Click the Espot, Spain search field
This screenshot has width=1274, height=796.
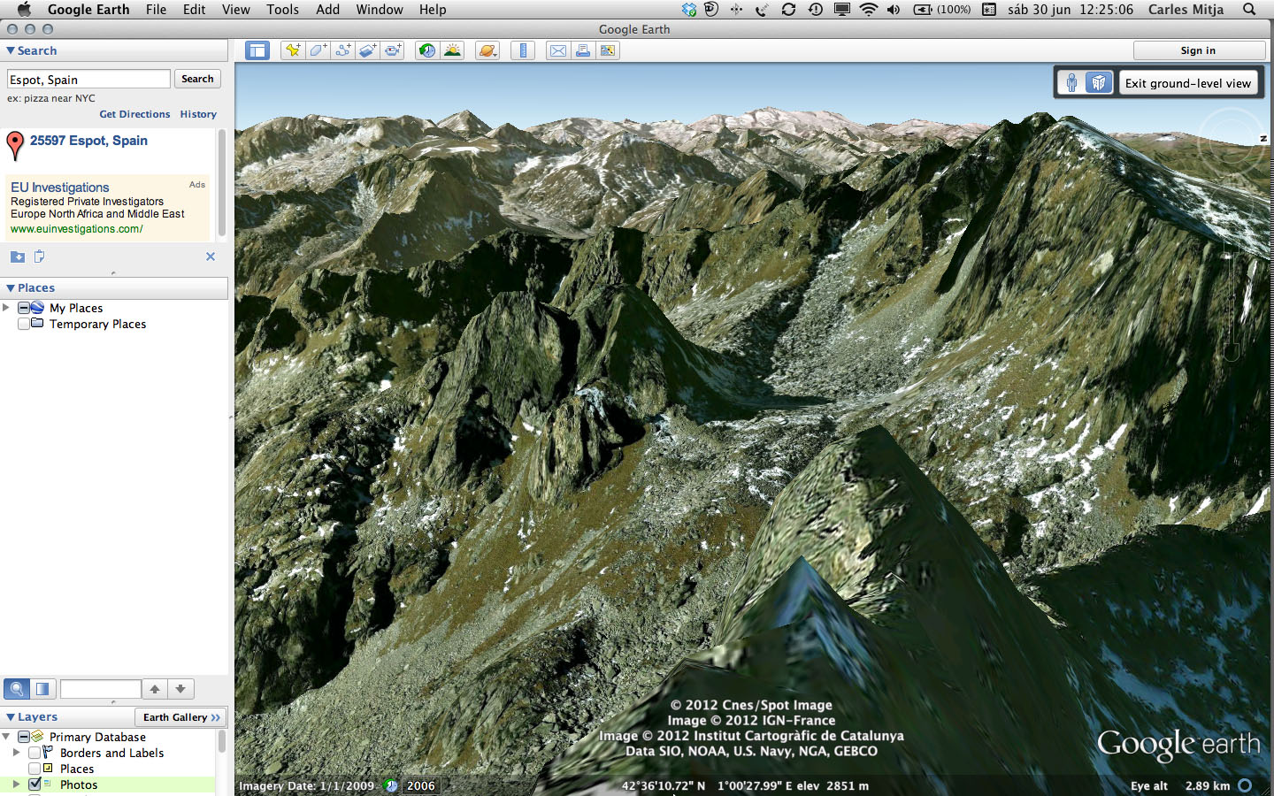(88, 80)
